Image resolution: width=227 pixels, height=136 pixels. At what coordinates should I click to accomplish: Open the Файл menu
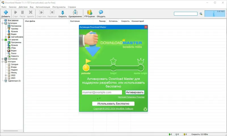point(4,7)
